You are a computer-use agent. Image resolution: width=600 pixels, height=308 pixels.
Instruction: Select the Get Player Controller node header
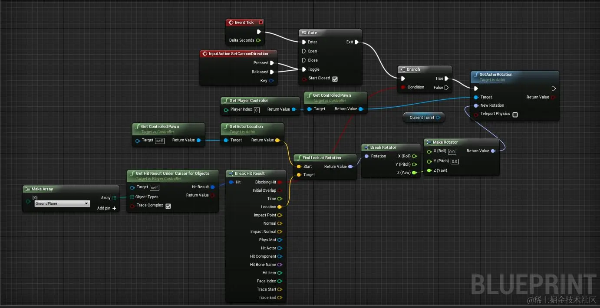point(260,101)
